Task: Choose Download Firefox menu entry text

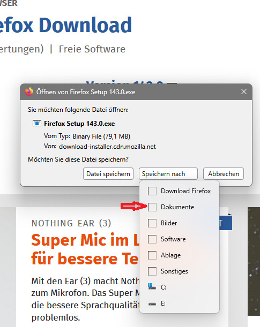Action: pyautogui.click(x=185, y=191)
